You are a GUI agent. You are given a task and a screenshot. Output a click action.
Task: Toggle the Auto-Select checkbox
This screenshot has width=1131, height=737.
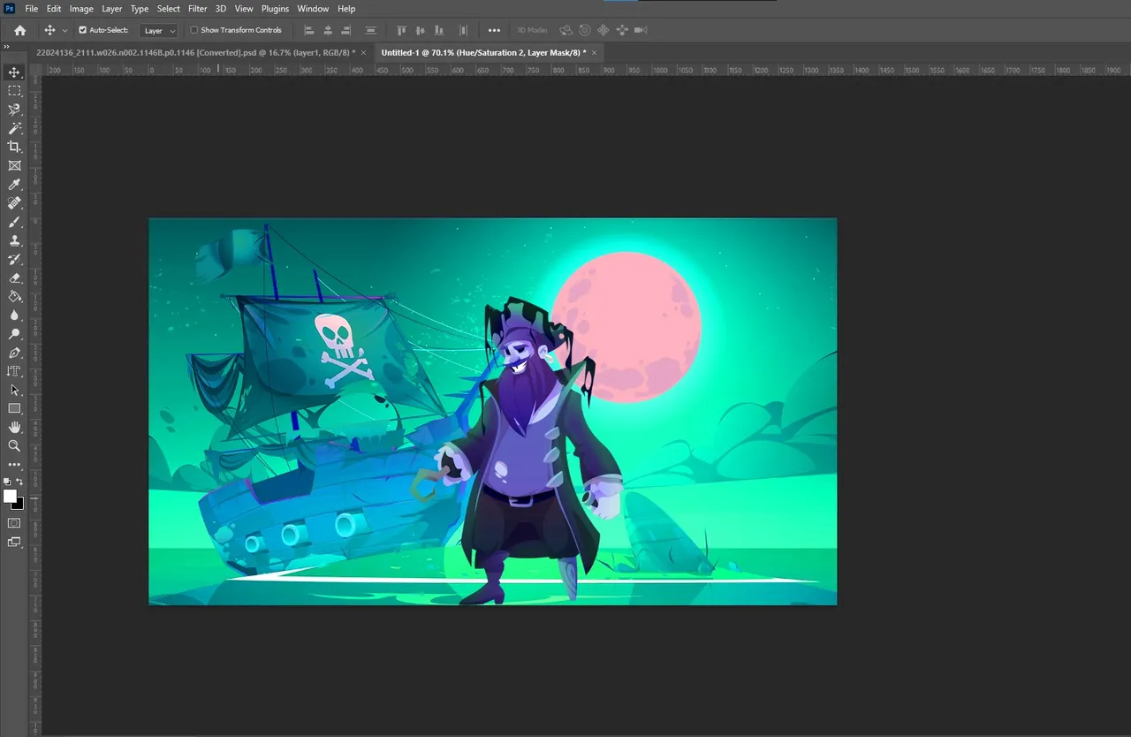[83, 30]
